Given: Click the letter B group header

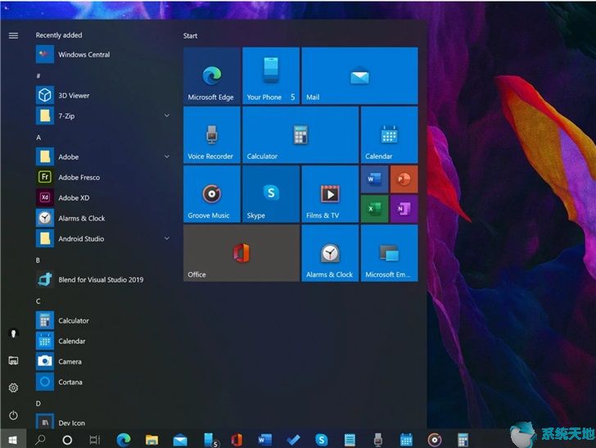Looking at the screenshot, I should [x=38, y=260].
